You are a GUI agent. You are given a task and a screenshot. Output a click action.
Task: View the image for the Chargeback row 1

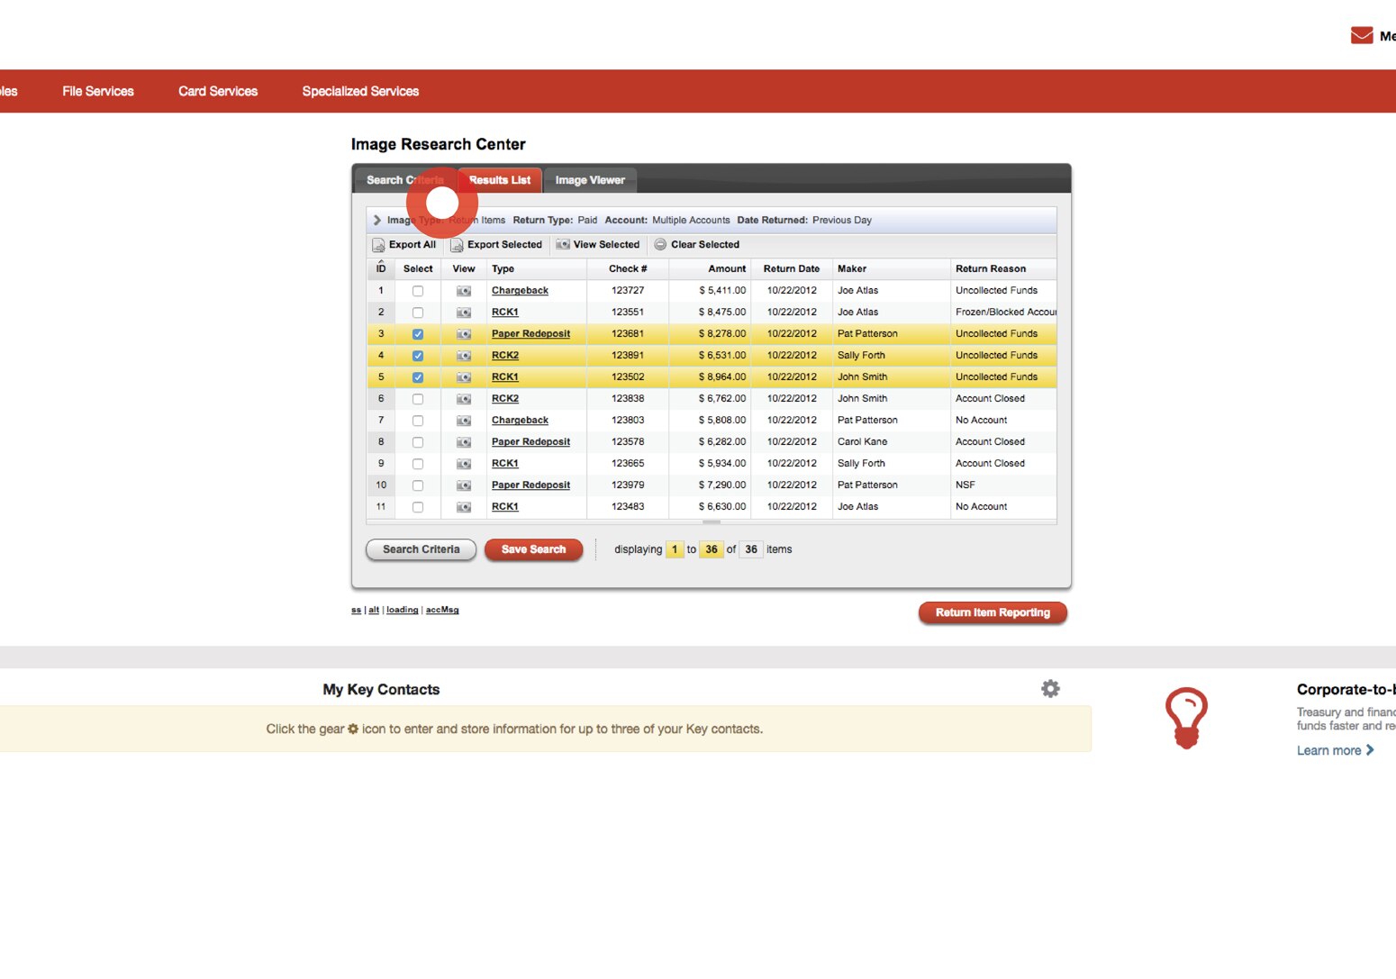click(x=463, y=290)
